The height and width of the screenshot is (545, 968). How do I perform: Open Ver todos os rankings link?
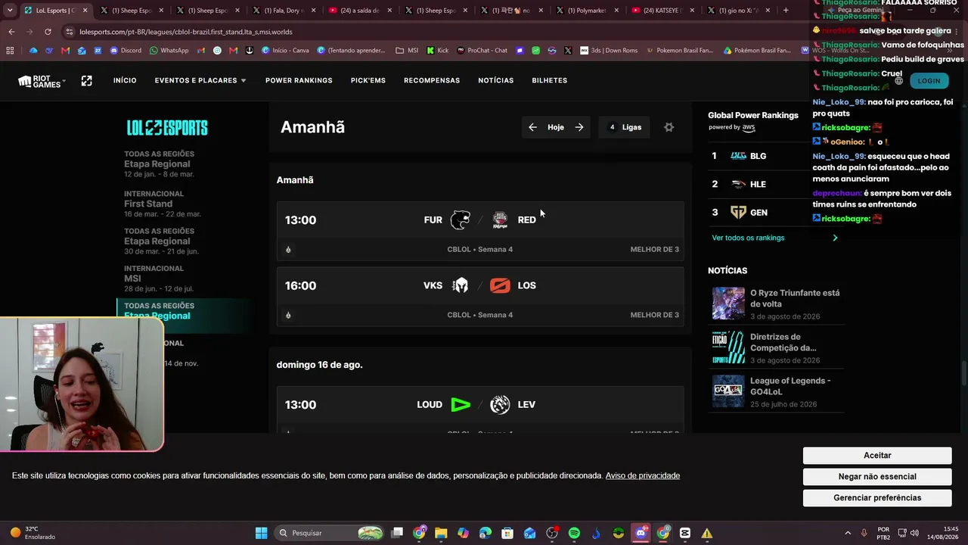748,238
